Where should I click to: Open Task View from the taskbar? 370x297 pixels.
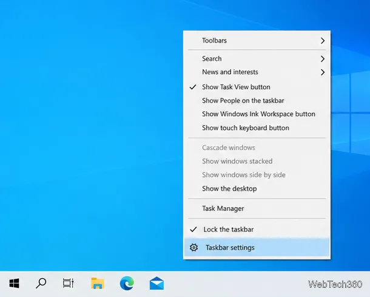point(68,283)
